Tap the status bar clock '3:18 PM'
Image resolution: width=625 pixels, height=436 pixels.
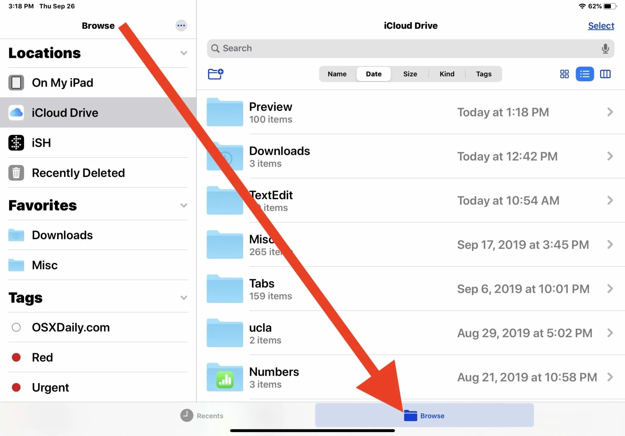coord(21,6)
